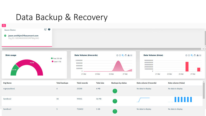Open hamburger menu on Data Volume (#records) chart

pos(131,55)
